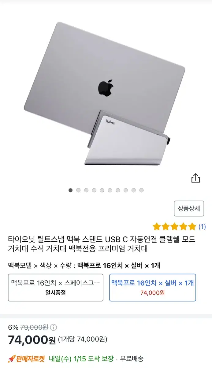Jump to the fifth image indicator dot
The height and width of the screenshot is (368, 212).
point(102,190)
